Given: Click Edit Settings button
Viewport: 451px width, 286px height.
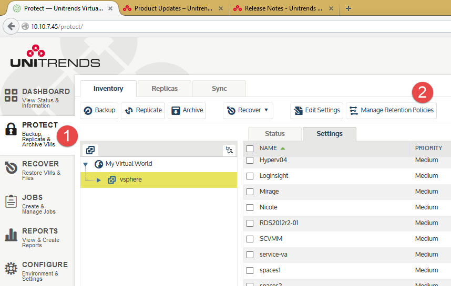Looking at the screenshot, I should (316, 111).
